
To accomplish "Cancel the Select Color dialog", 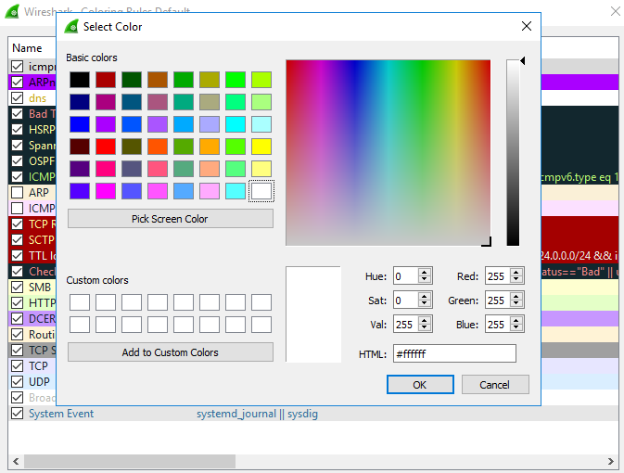I will tap(495, 385).
